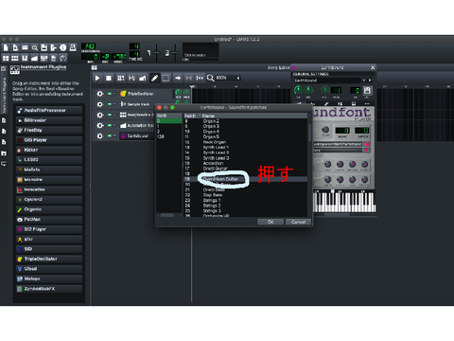Click the Earthbound track name button
Viewport: 454px width, 341px height.
point(136,135)
